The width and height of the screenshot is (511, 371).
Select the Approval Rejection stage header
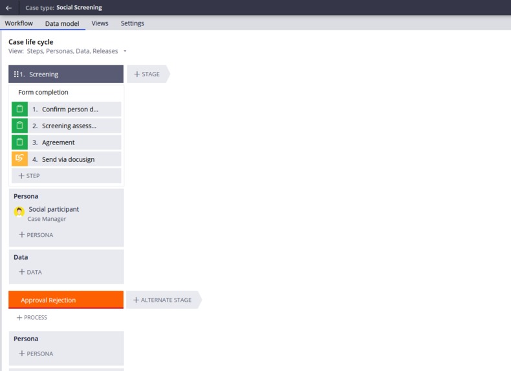[x=66, y=300]
